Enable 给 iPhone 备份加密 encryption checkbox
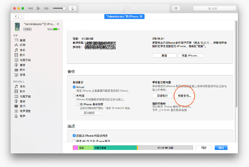249x167 pixels. pos(78,104)
